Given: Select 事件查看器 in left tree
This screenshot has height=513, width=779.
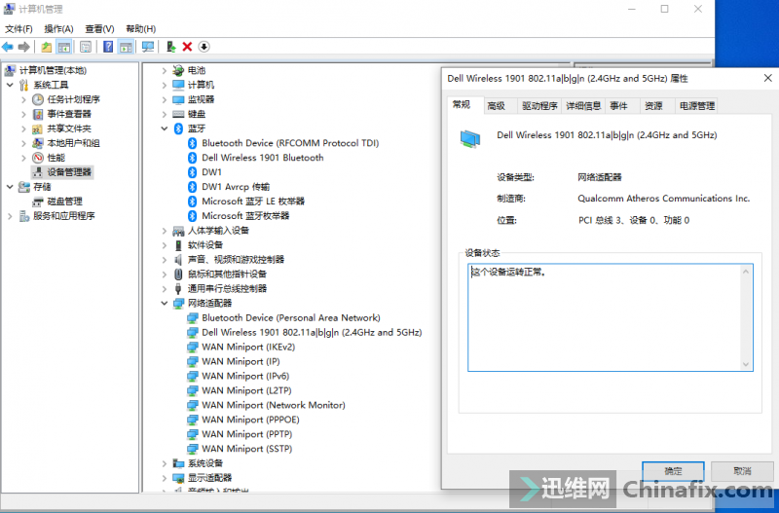Looking at the screenshot, I should tap(69, 114).
